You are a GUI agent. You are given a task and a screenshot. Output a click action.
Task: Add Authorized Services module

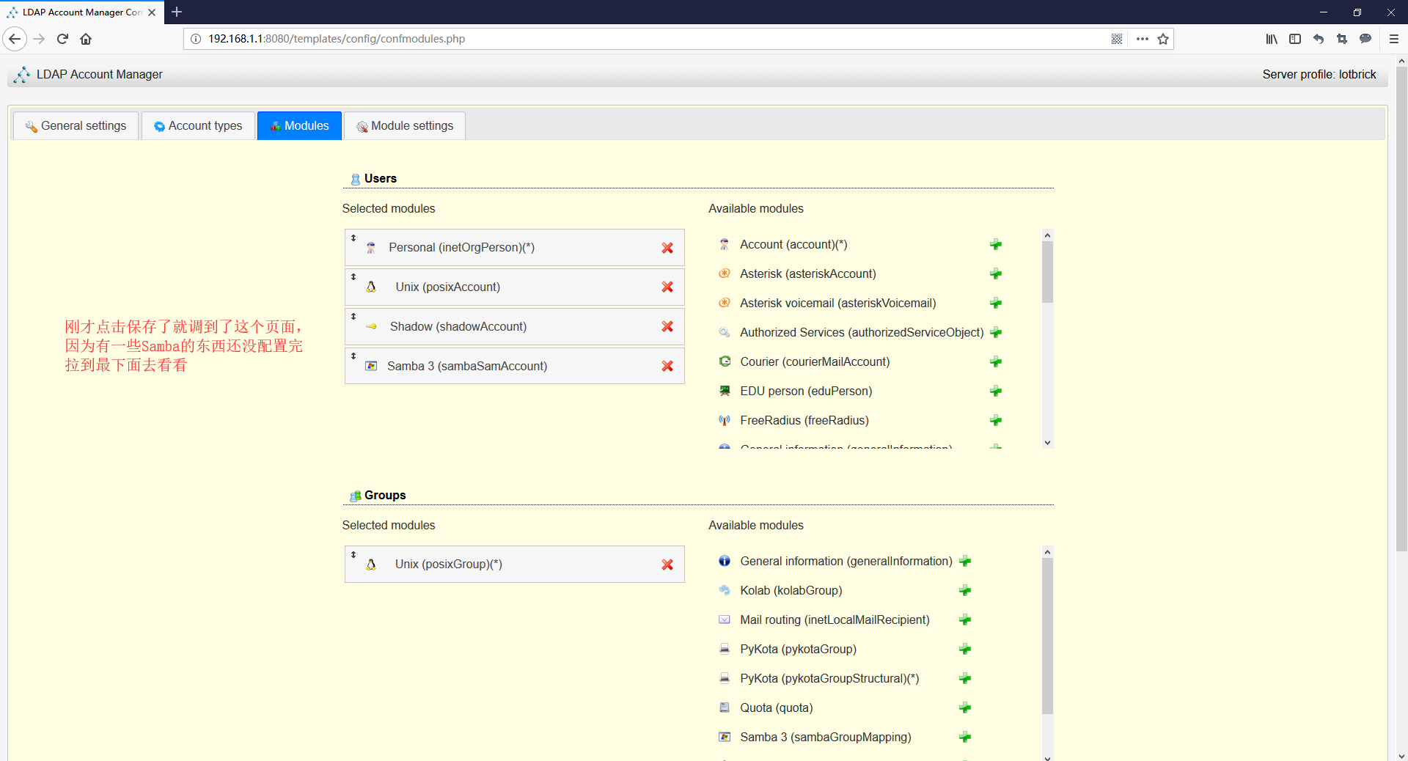[996, 332]
